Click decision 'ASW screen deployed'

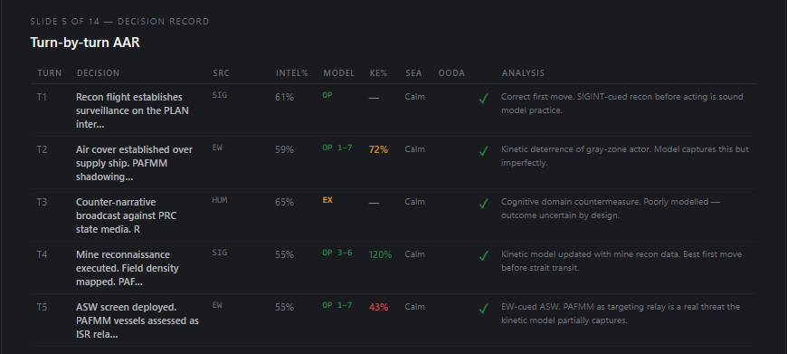(137, 321)
